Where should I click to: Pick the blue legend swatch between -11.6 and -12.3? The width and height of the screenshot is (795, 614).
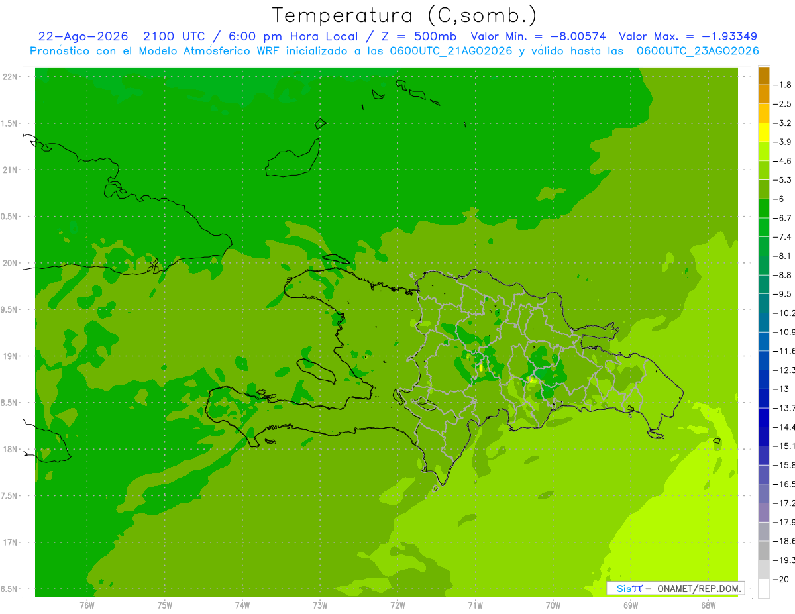tap(764, 360)
